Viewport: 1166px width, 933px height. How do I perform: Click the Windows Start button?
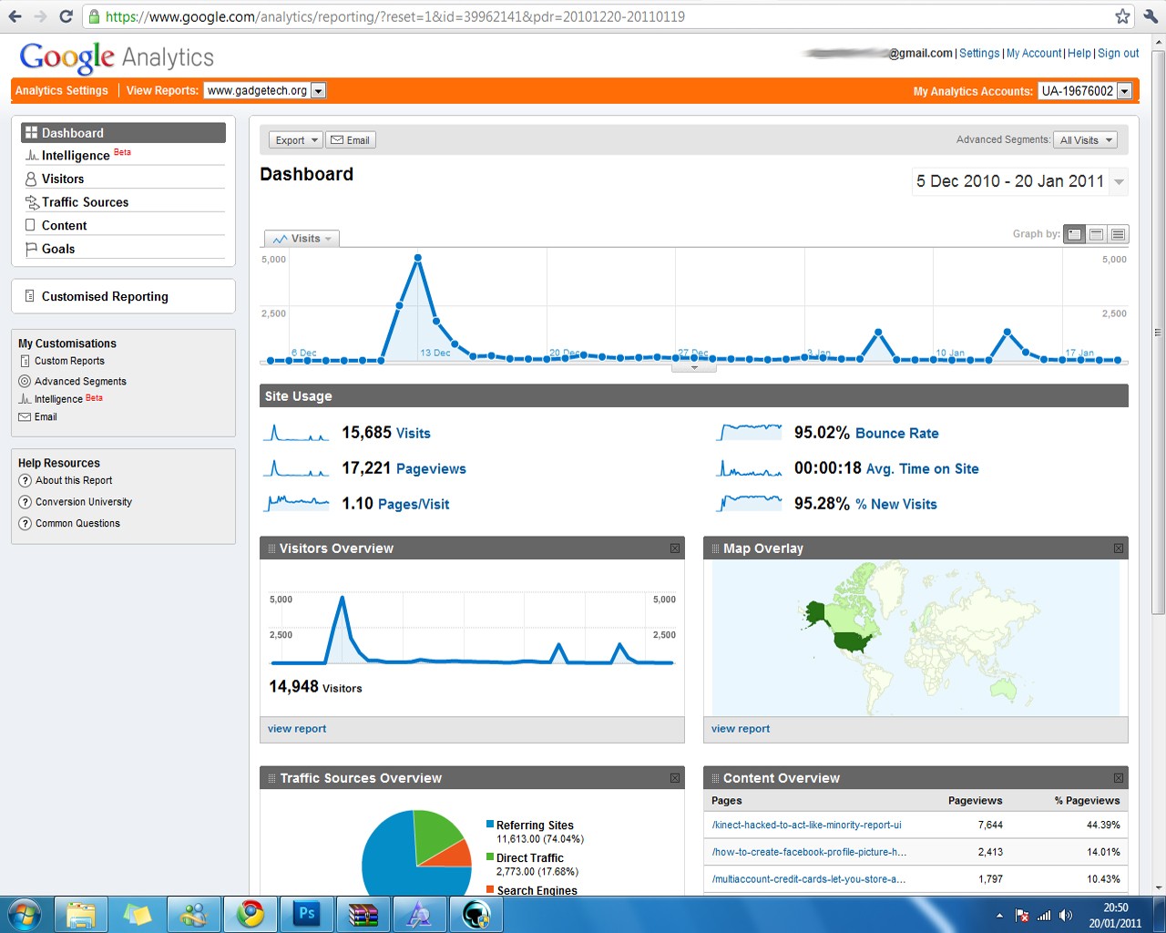point(24,914)
